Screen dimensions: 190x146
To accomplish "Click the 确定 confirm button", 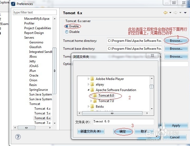I will (123, 131).
